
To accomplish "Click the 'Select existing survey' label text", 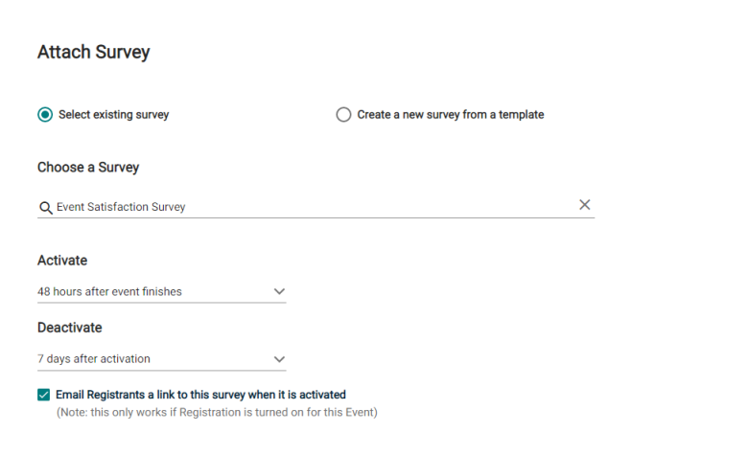I will click(x=113, y=115).
